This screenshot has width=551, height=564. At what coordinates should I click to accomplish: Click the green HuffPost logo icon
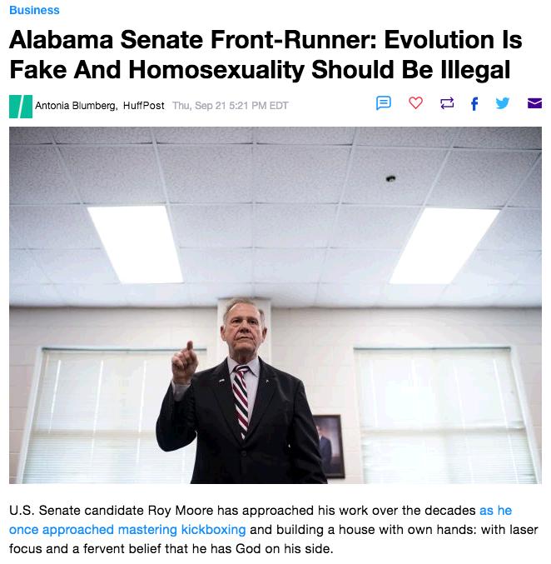21,107
